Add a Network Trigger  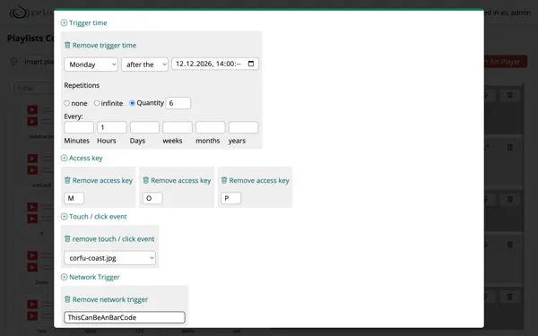point(91,277)
